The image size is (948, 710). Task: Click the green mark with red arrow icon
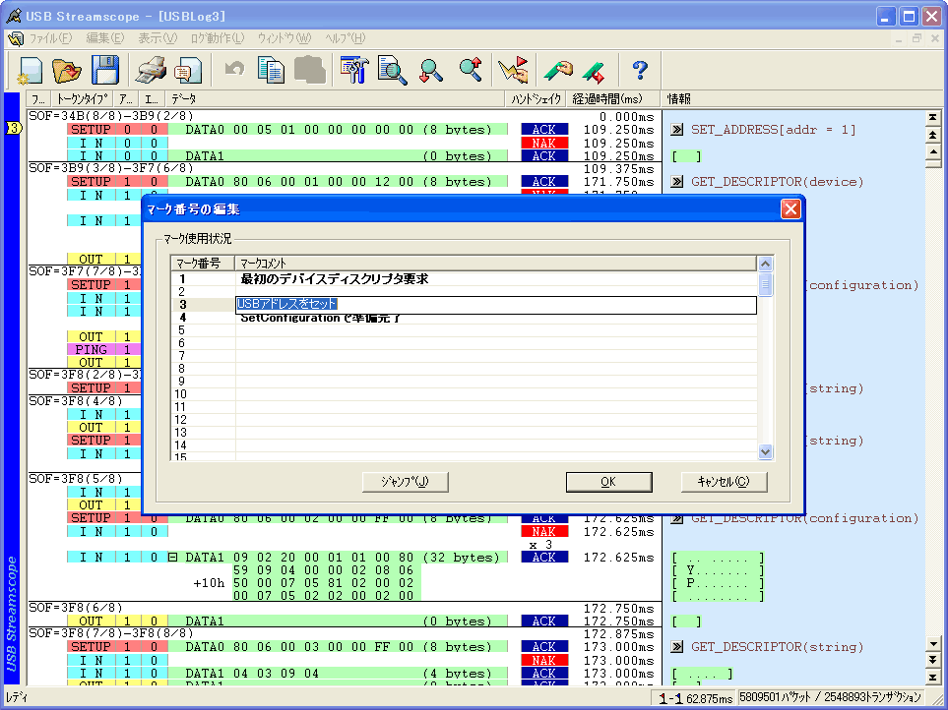(x=595, y=71)
